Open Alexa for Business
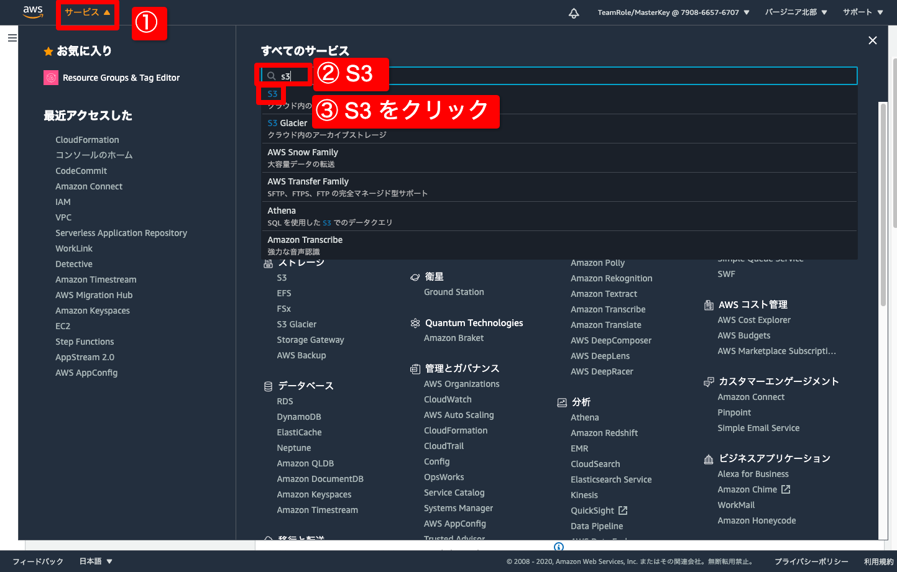 (x=753, y=474)
